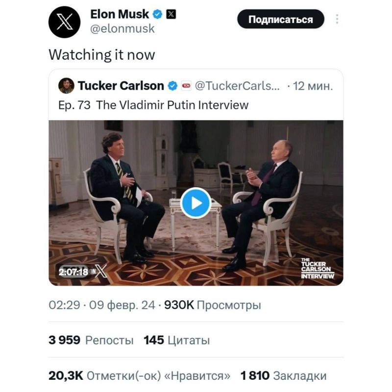392x392 pixels.
Task: Click Tucker Carlson's verified checkmark
Action: tap(172, 85)
